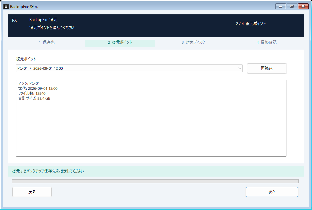Viewport: 312px width, 210px height.
Task: Click the 復元するバックアップ保存先を指定してください status message
Action: coord(48,171)
